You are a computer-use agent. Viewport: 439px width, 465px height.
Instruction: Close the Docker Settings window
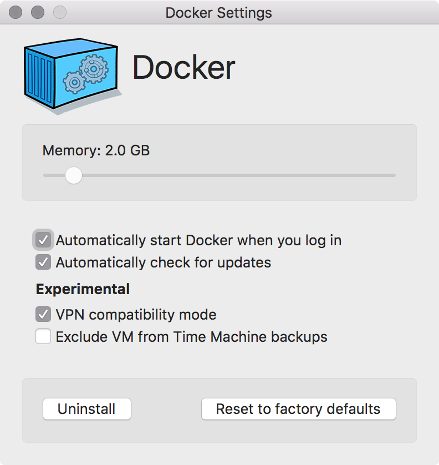click(x=16, y=12)
